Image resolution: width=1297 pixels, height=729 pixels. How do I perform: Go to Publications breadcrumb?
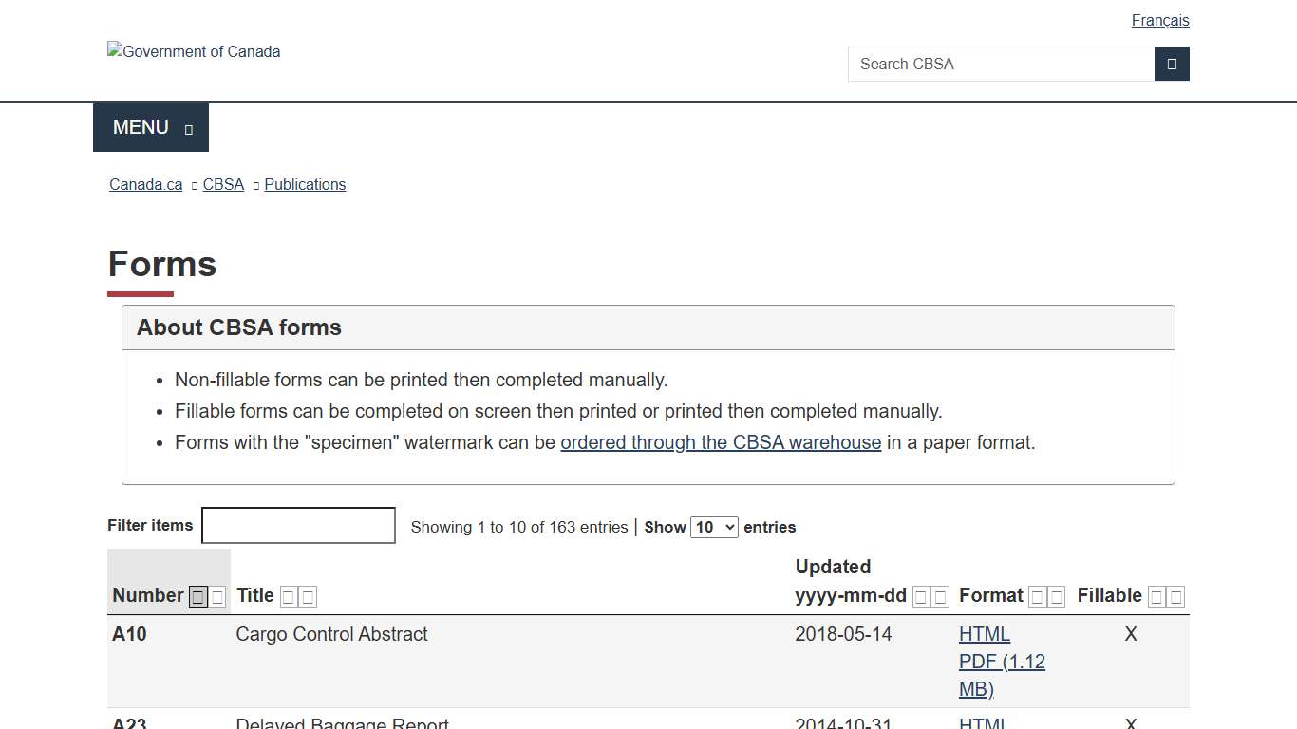[305, 184]
